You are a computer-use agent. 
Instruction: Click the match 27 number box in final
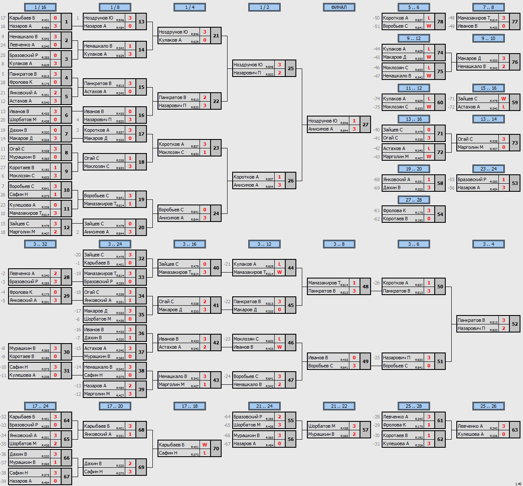[x=366, y=125]
